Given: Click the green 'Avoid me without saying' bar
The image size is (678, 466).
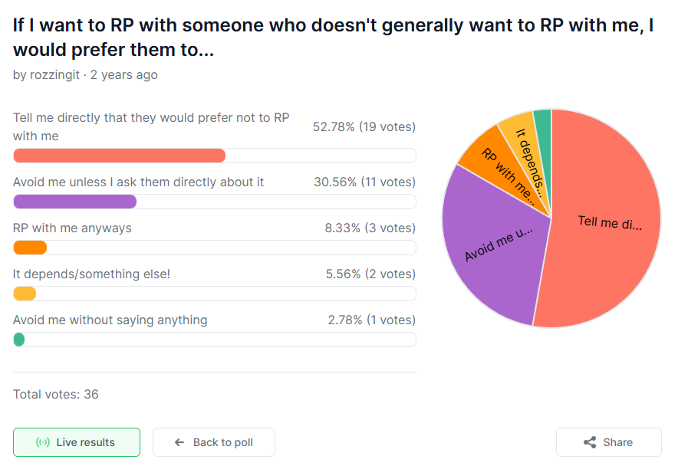Looking at the screenshot, I should [19, 340].
